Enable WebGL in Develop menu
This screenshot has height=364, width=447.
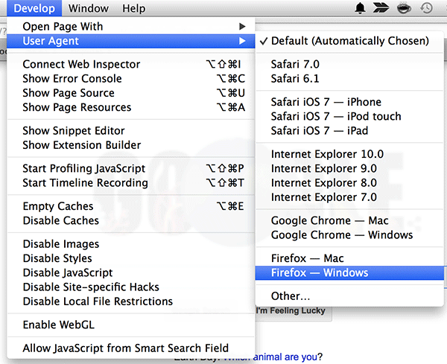pos(58,325)
